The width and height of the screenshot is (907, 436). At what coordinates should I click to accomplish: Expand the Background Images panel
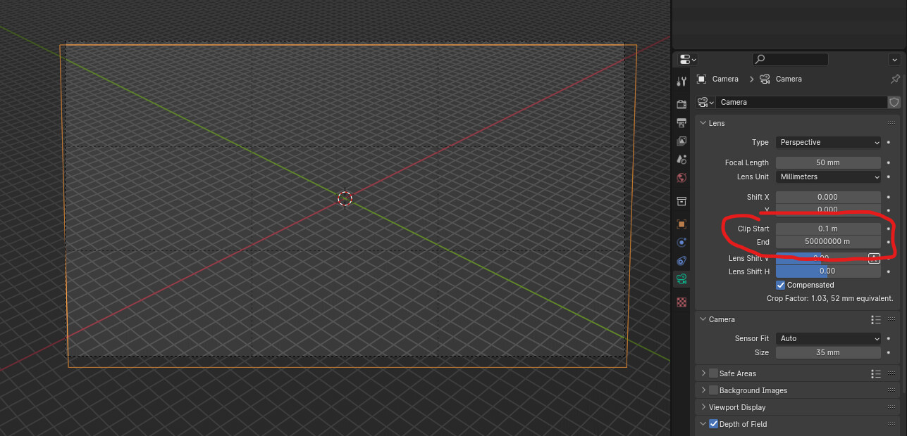pos(703,390)
